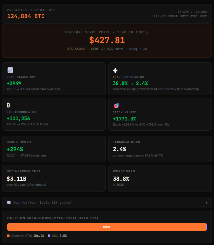The width and height of the screenshot is (214, 245).
Task: Expand the Year-by-Year Table arrow
Action: point(206,203)
